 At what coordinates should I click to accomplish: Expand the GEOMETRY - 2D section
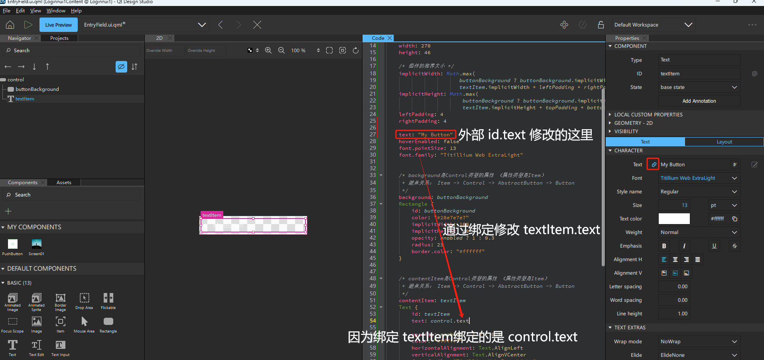pyautogui.click(x=610, y=123)
